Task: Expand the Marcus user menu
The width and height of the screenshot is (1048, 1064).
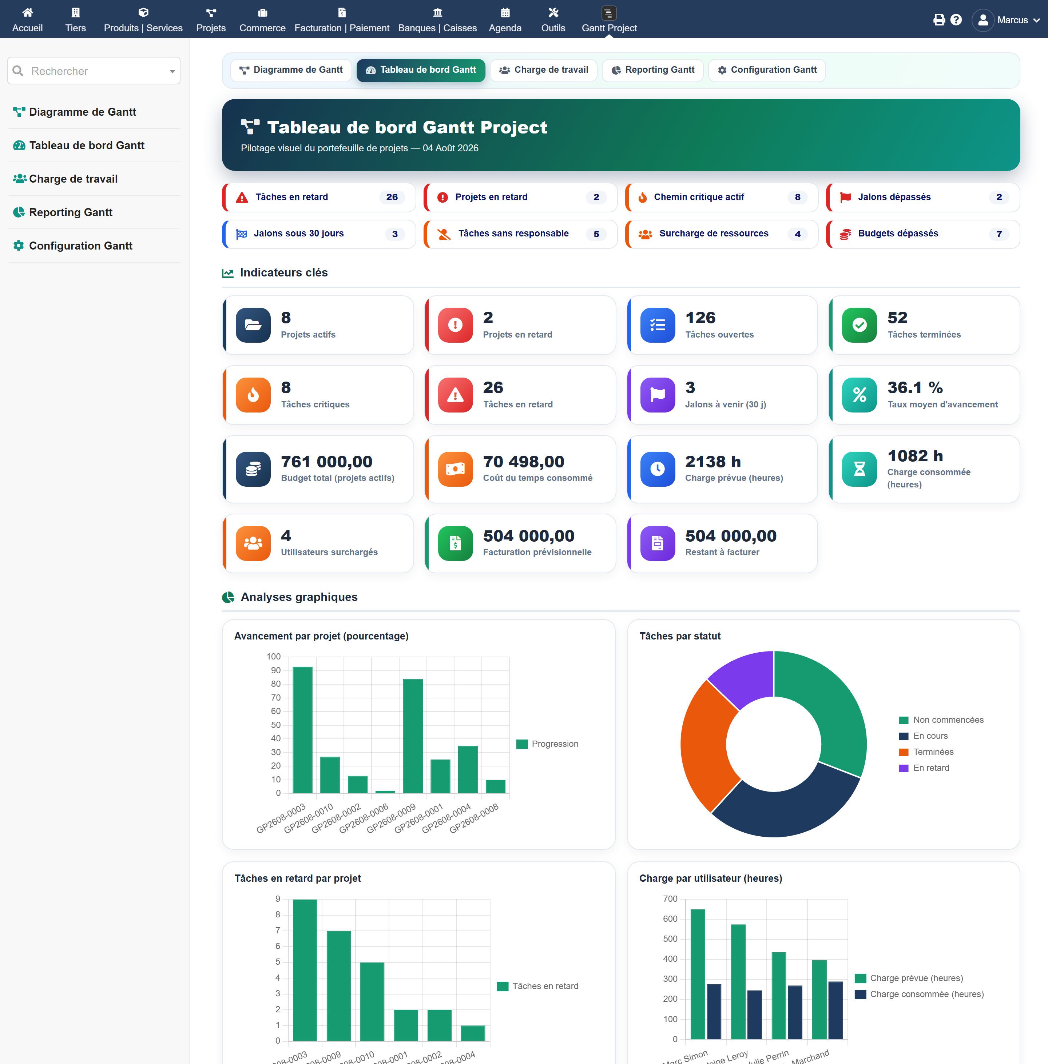Action: [x=1006, y=20]
